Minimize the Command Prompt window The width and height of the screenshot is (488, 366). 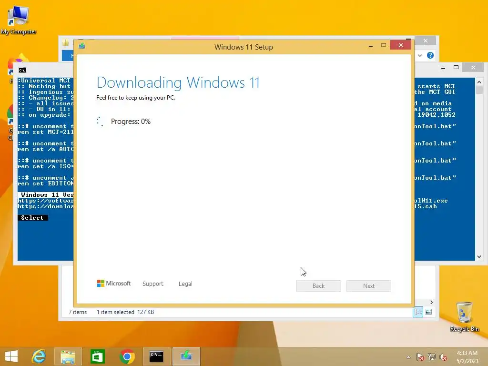pyautogui.click(x=443, y=68)
